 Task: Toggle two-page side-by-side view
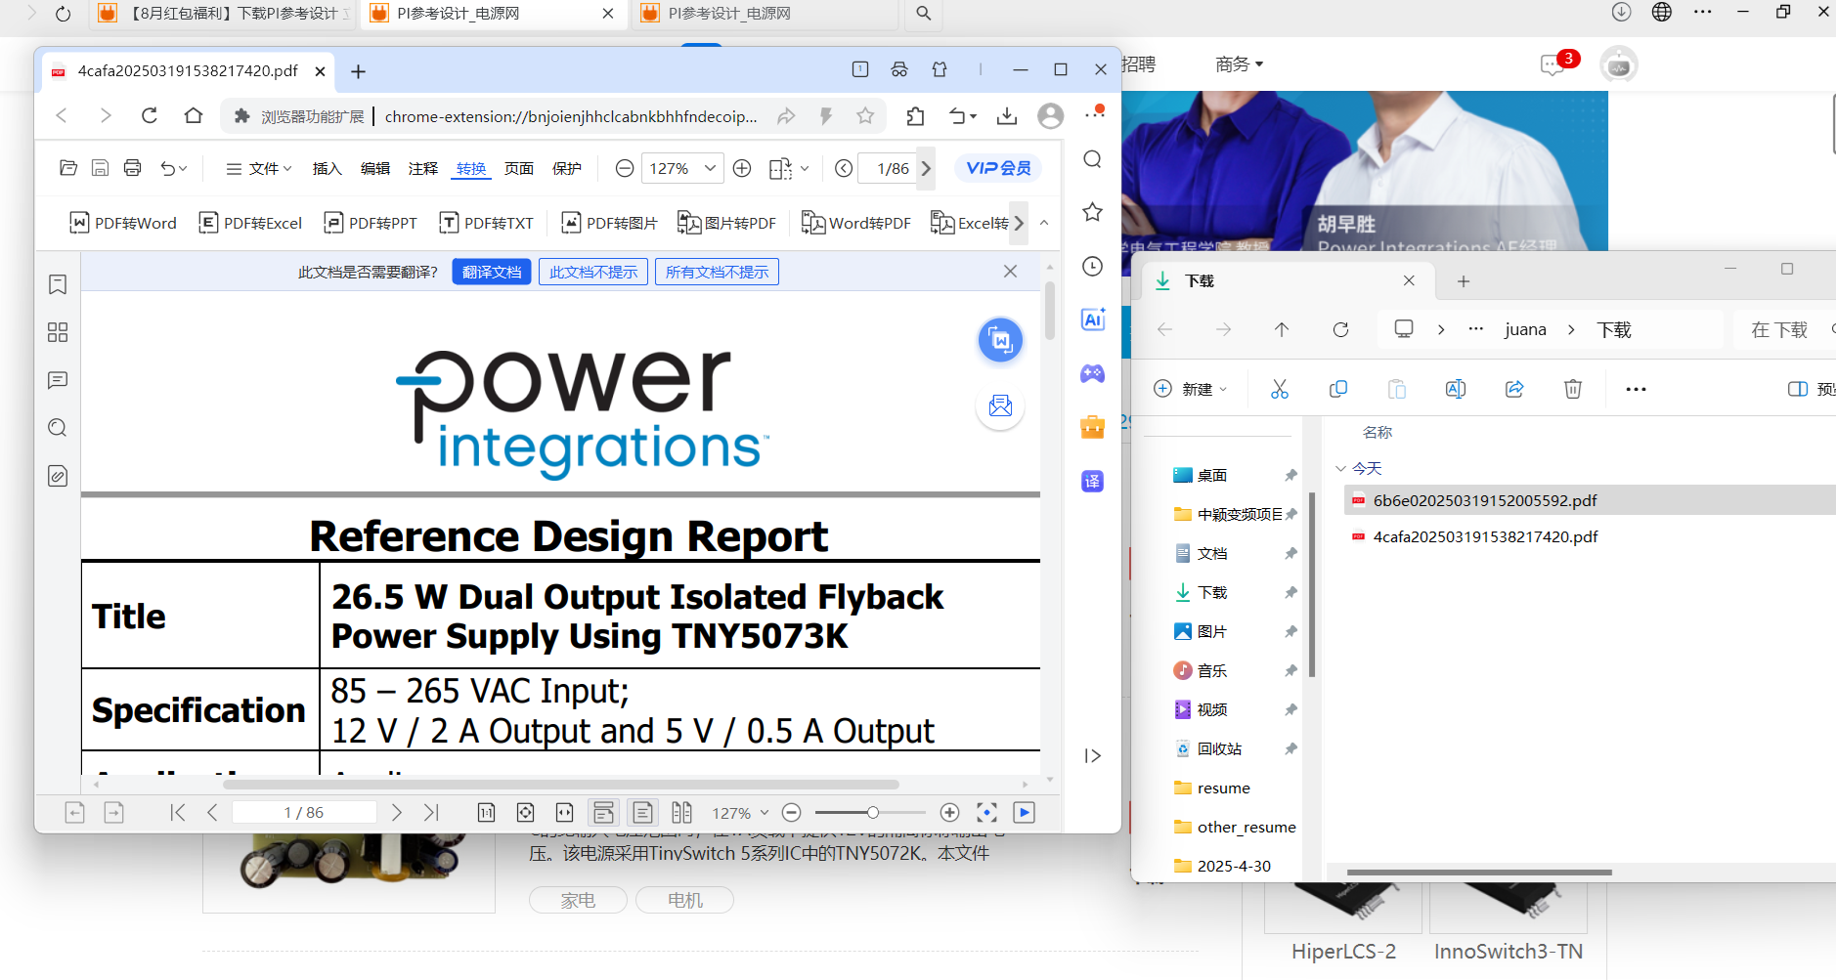pyautogui.click(x=681, y=812)
